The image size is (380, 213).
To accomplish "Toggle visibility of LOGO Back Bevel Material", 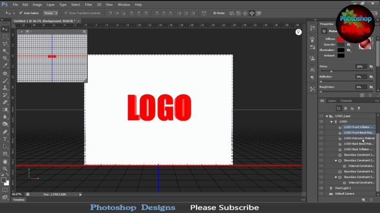I will coord(321,144).
